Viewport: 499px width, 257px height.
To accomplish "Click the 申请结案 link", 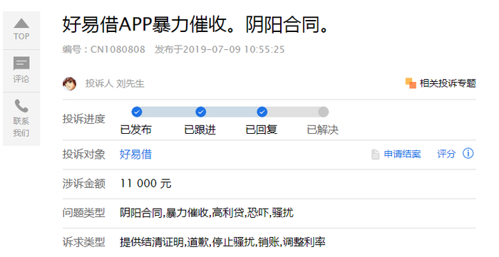I will click(x=402, y=154).
